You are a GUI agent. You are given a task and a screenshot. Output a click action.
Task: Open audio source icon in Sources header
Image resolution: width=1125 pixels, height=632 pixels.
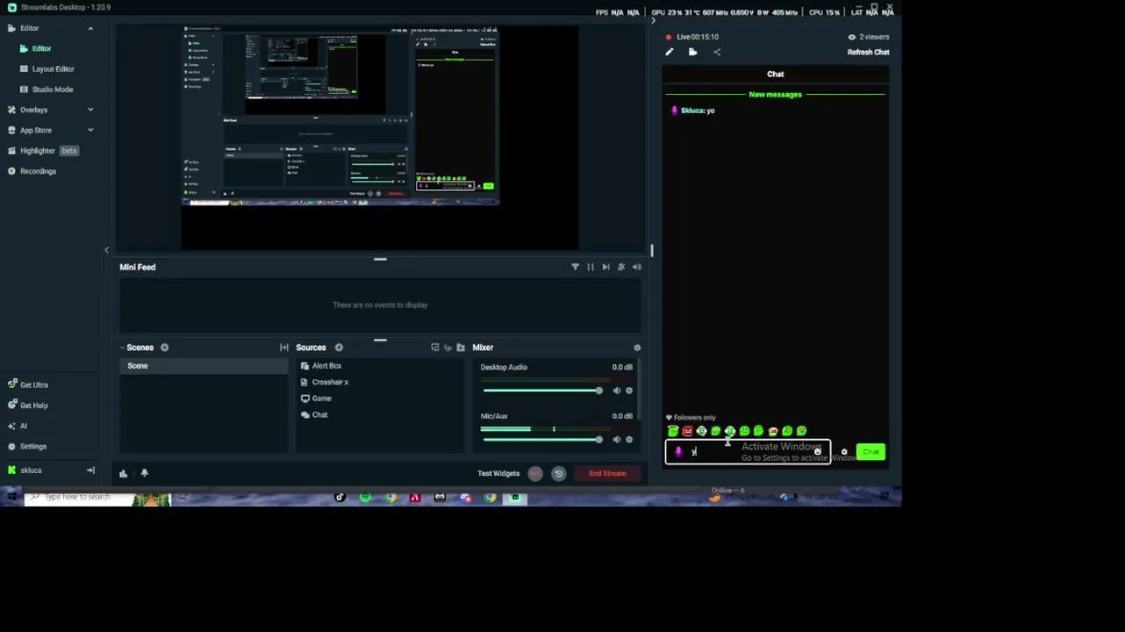tap(448, 348)
